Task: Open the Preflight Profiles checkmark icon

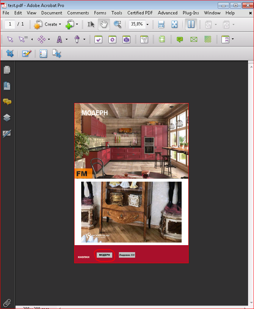Action: pos(98,40)
